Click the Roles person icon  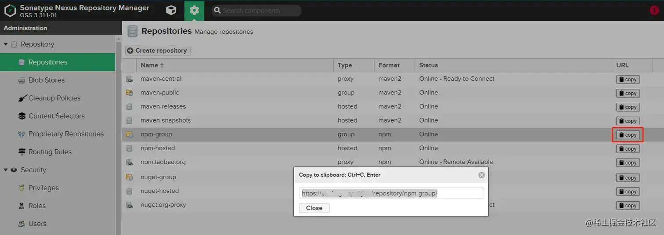[22, 206]
